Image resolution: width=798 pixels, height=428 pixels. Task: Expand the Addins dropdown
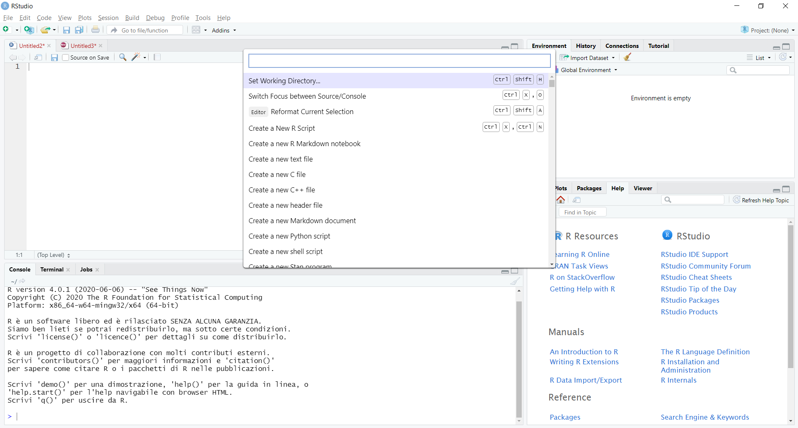pyautogui.click(x=224, y=30)
